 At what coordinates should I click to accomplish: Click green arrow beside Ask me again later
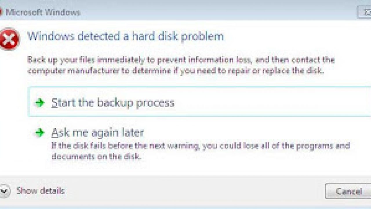pos(39,133)
